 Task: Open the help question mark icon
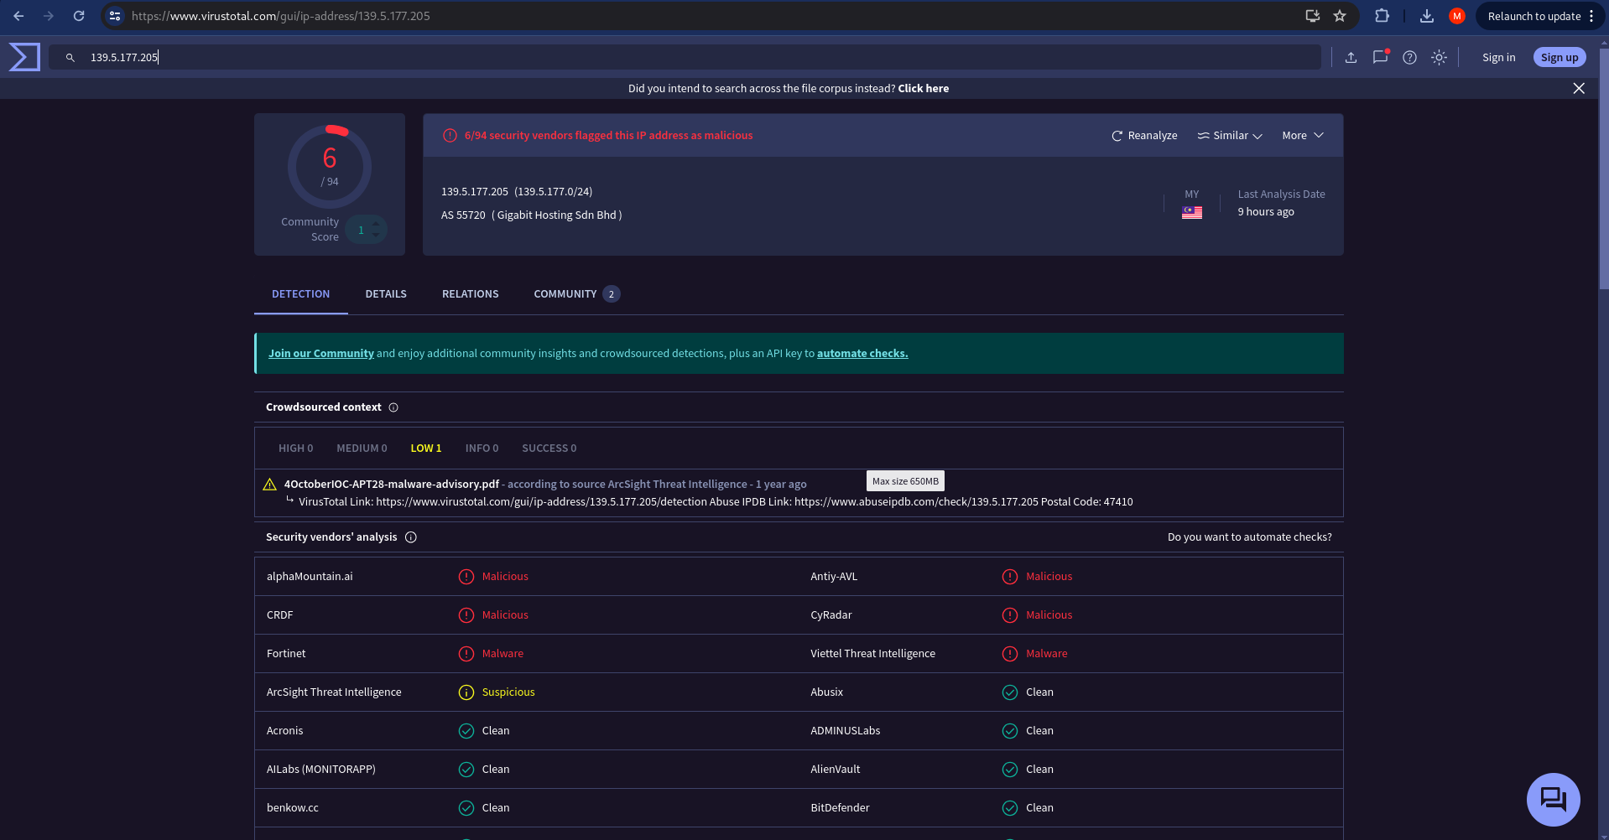click(1409, 58)
